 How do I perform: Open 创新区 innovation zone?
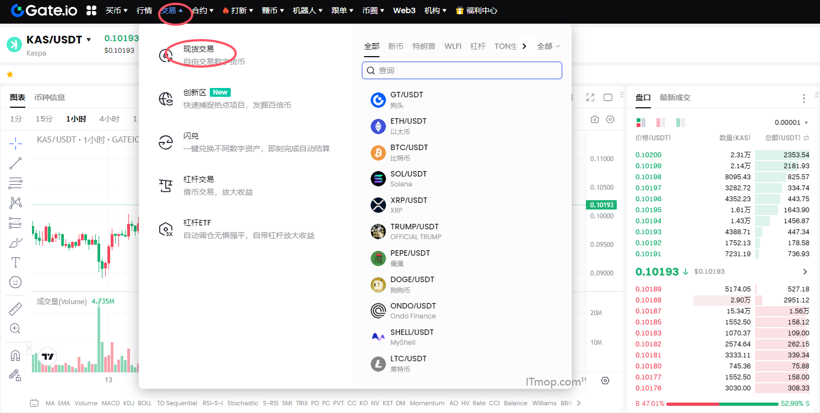pyautogui.click(x=194, y=92)
